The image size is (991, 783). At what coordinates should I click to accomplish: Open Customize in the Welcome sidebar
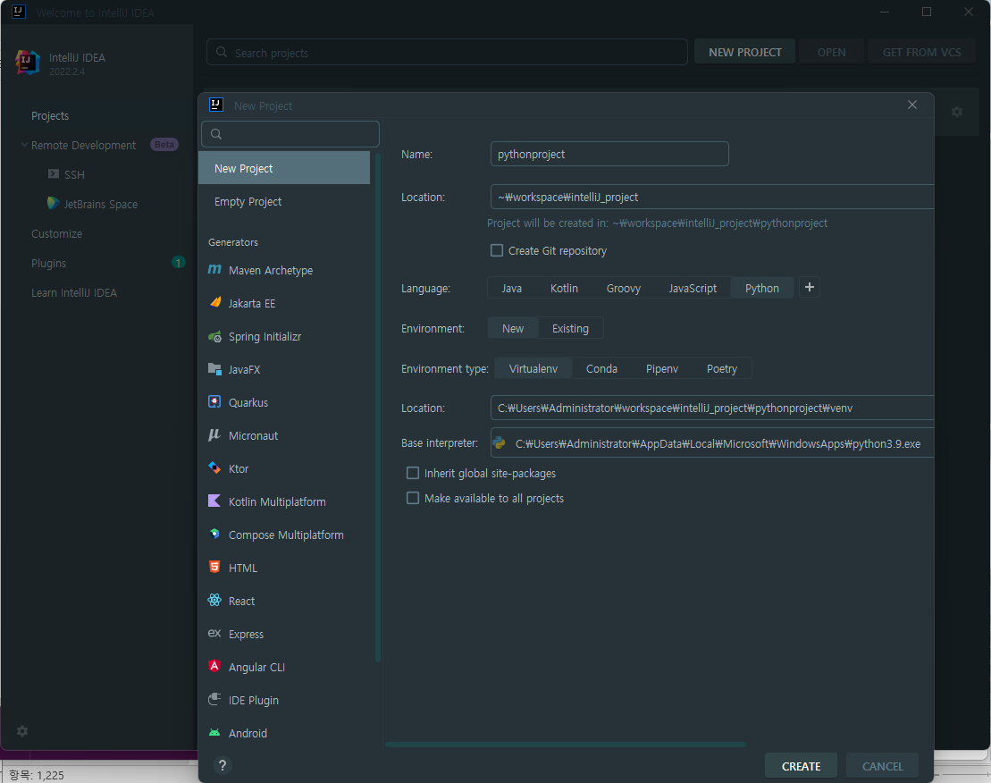(56, 234)
